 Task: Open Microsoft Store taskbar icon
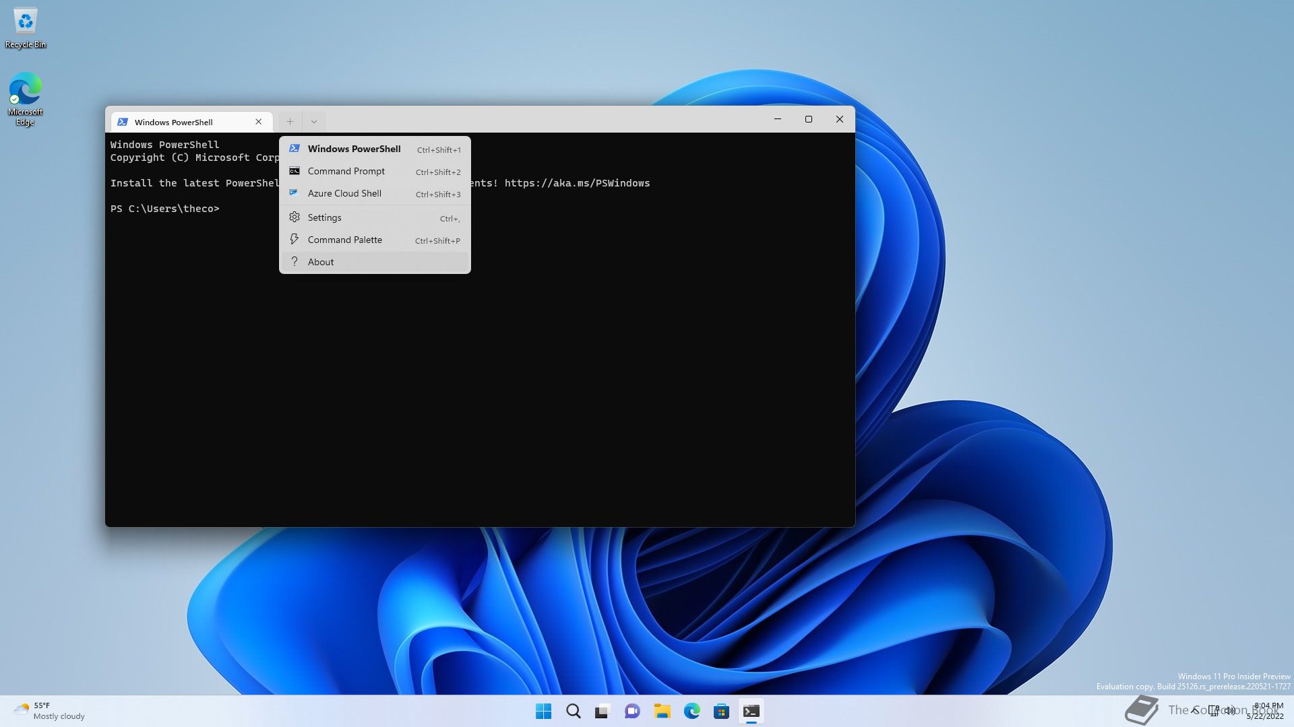pos(721,712)
